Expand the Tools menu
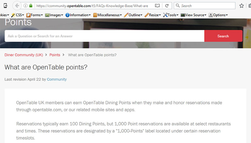Image resolution: width=251 pixels, height=143 pixels. 173,15
